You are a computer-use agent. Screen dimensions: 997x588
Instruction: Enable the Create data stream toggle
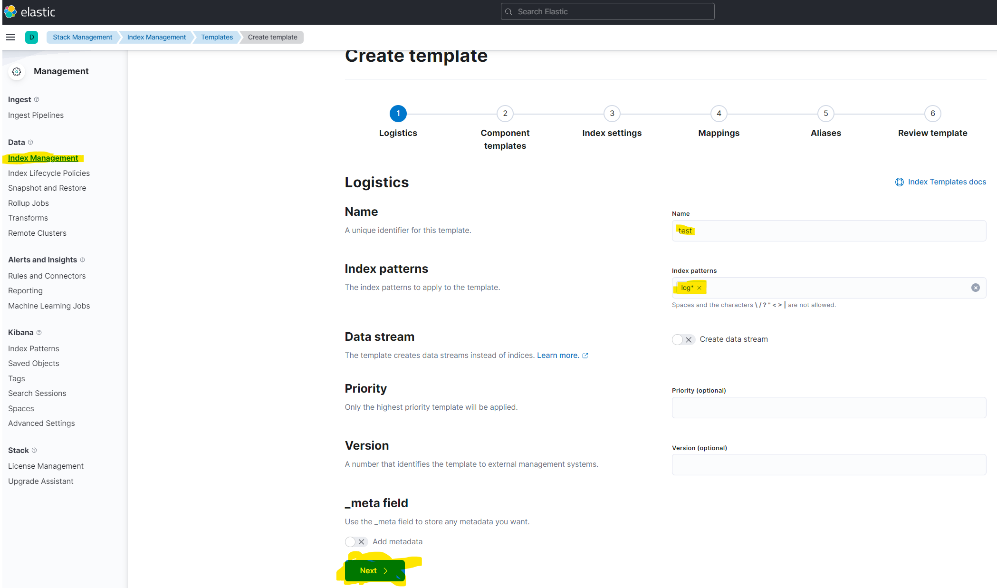[x=683, y=339]
